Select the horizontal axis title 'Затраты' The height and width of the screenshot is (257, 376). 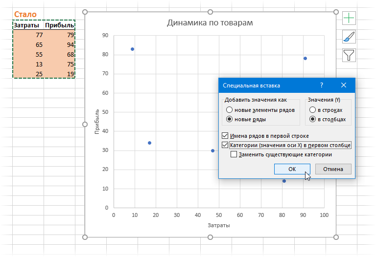pos(219,225)
